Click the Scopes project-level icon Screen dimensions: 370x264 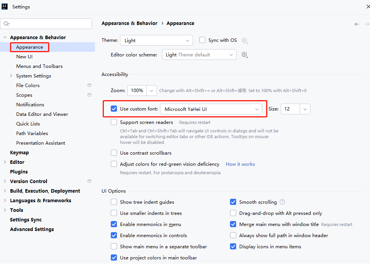(89, 95)
